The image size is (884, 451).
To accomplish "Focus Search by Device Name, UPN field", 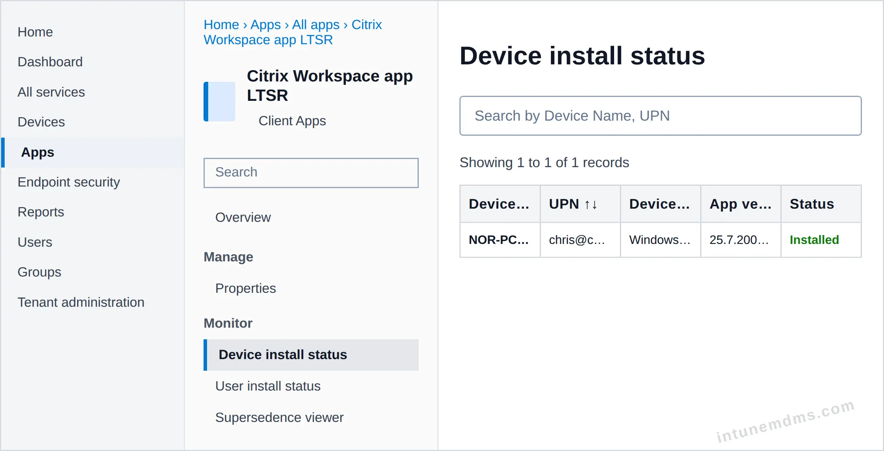I will click(660, 116).
